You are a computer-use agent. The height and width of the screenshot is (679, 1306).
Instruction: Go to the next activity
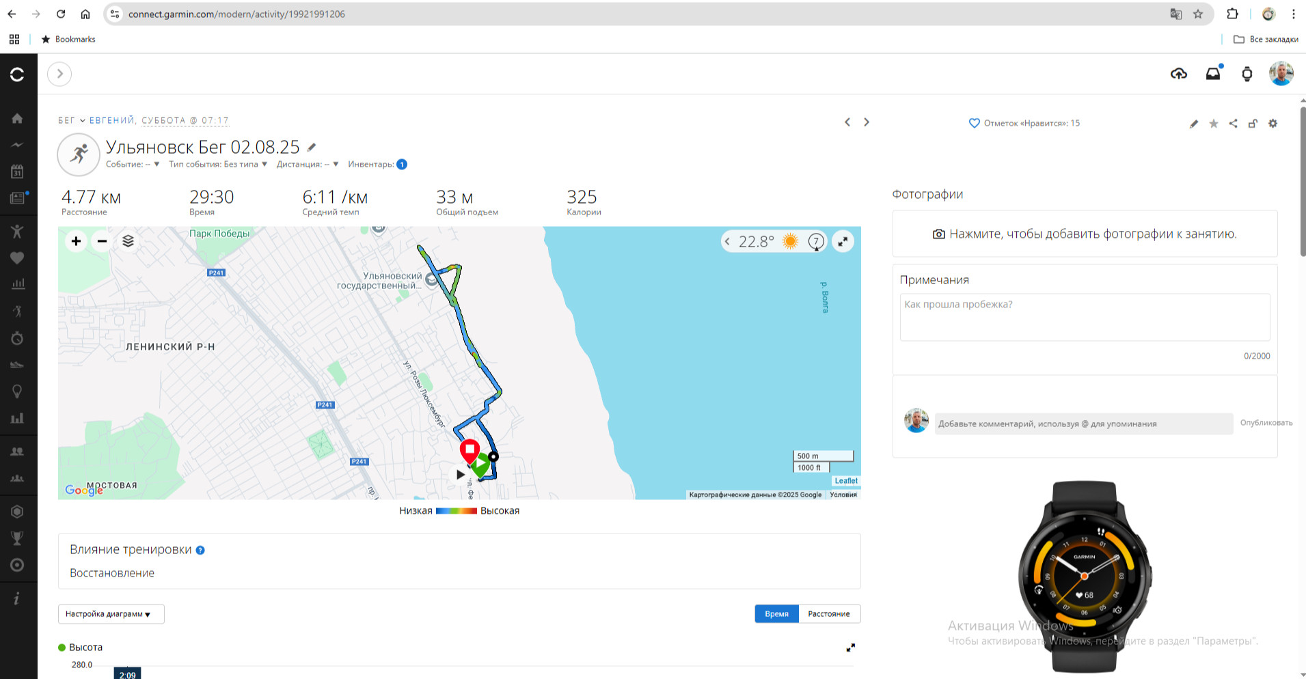(x=867, y=122)
